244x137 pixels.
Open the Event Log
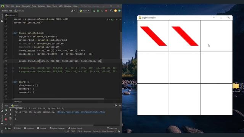coord(112,128)
